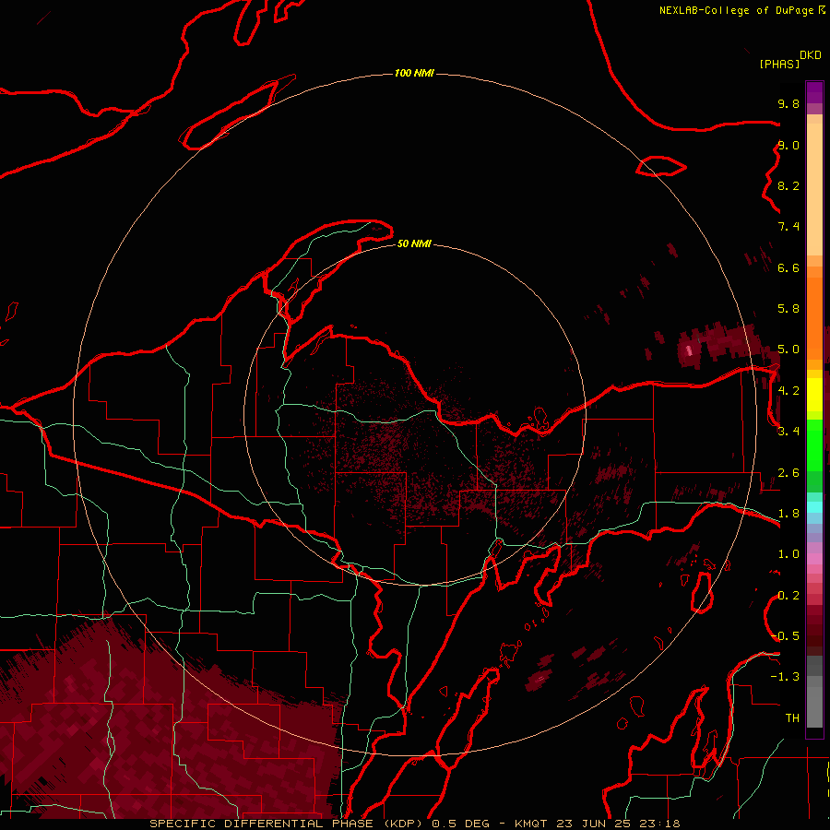Click the 2.6 legend value
The image size is (830, 830).
click(788, 473)
